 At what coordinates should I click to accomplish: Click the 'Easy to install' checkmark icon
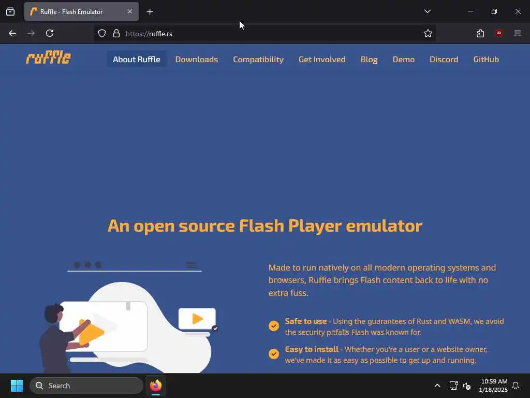click(x=274, y=353)
